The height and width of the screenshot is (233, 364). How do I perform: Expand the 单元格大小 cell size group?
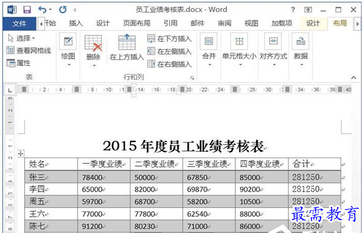point(239,50)
